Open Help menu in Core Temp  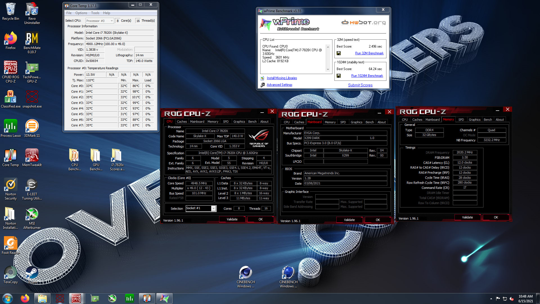(107, 13)
